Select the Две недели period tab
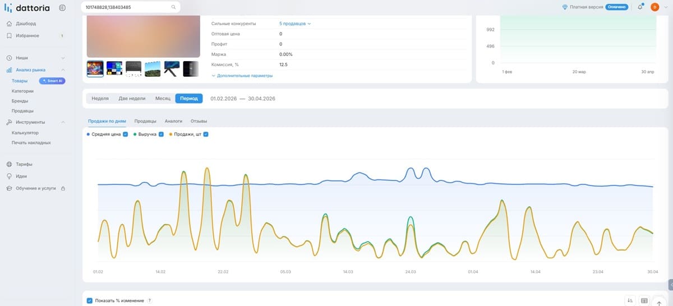Screen dimensions: 673x306 [x=132, y=99]
